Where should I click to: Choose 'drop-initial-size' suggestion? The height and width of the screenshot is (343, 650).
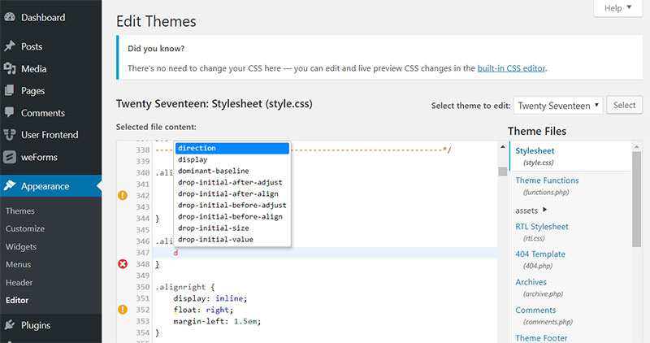(232, 228)
